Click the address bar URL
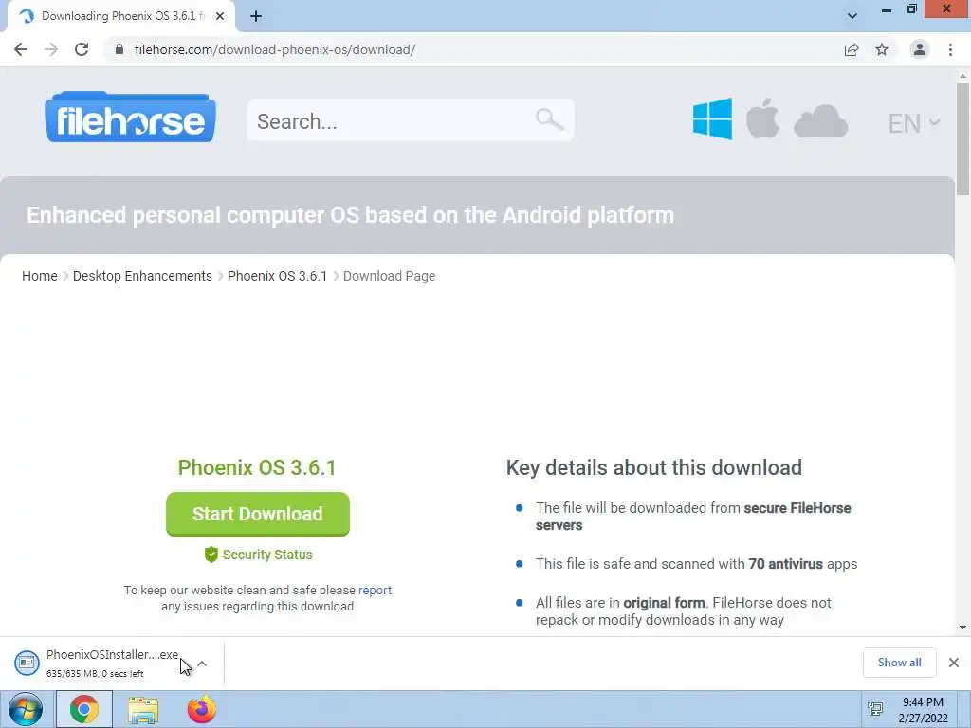The image size is (971, 728). tap(275, 49)
